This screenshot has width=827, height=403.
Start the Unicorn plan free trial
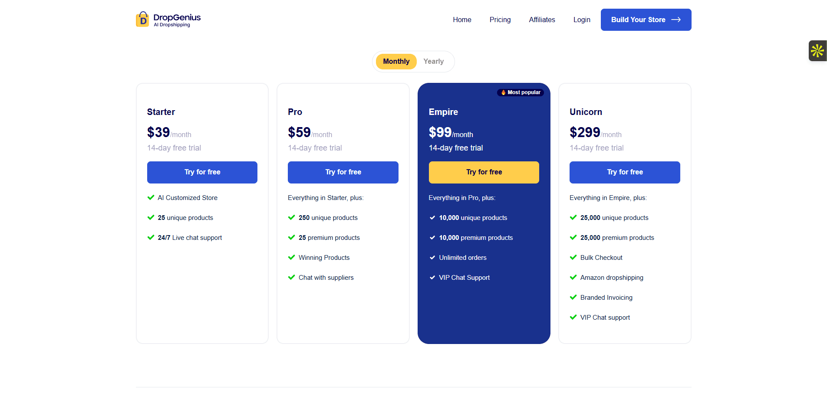coord(624,172)
